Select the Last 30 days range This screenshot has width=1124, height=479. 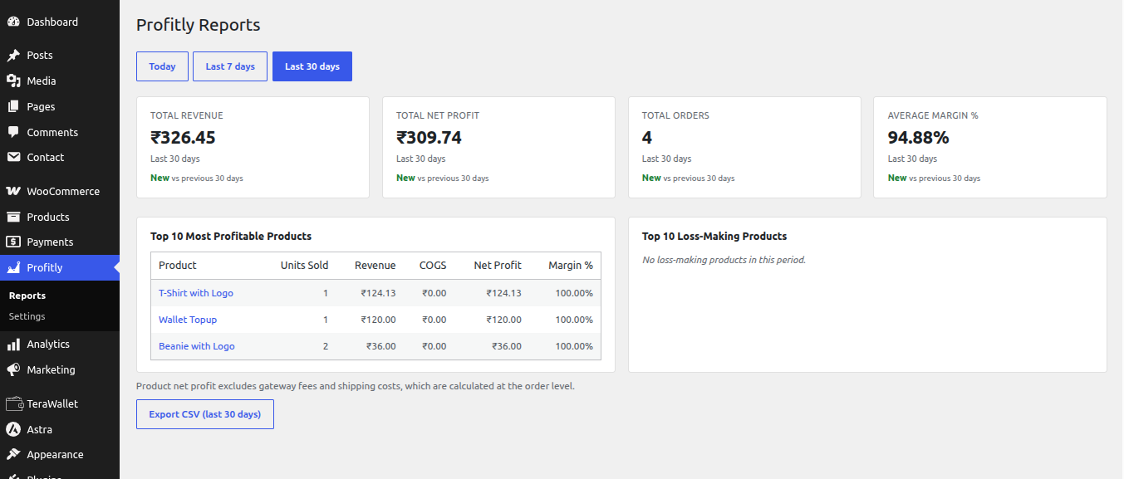pyautogui.click(x=312, y=66)
